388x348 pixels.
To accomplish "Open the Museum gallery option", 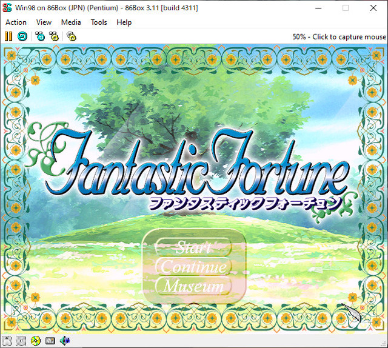I will pos(193,286).
